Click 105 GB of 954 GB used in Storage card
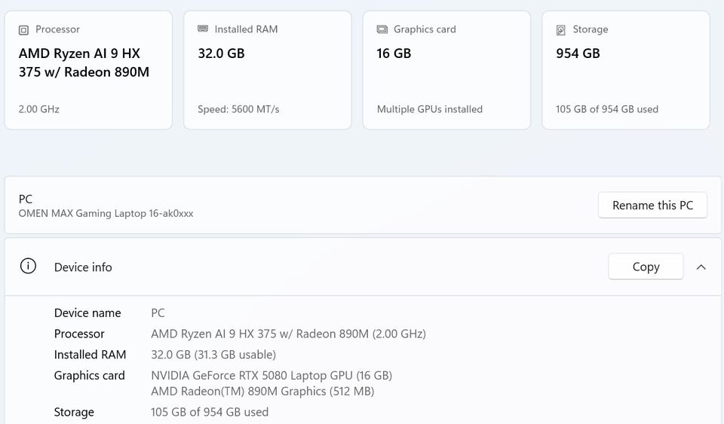The image size is (724, 424). (x=606, y=109)
